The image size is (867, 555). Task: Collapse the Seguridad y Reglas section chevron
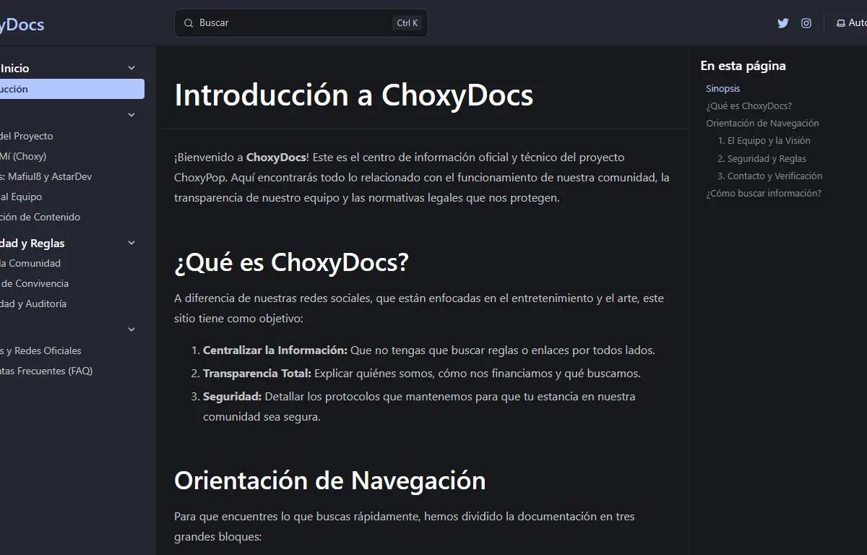coord(131,243)
